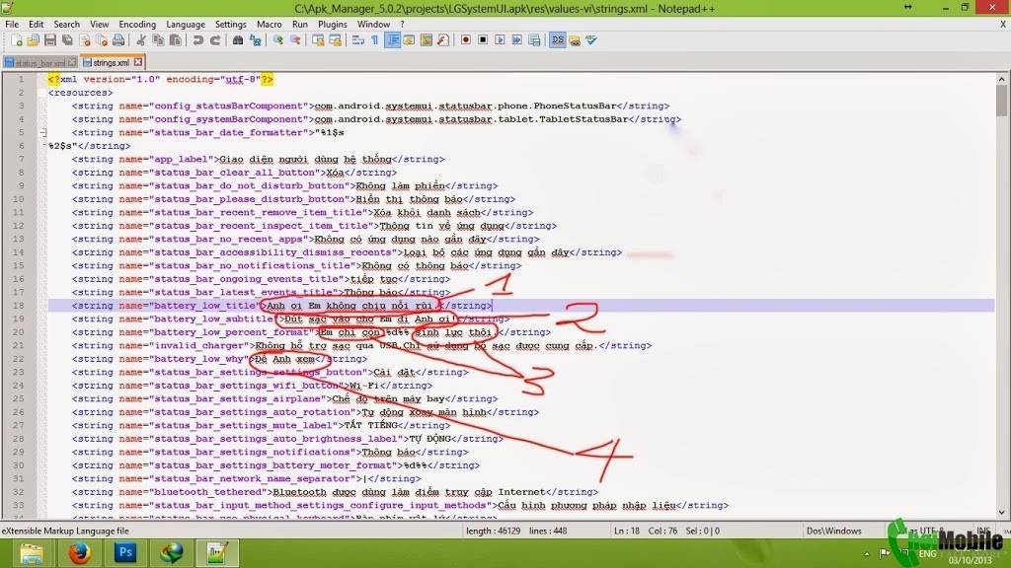Open the Search menu
This screenshot has width=1011, height=568.
[x=66, y=25]
